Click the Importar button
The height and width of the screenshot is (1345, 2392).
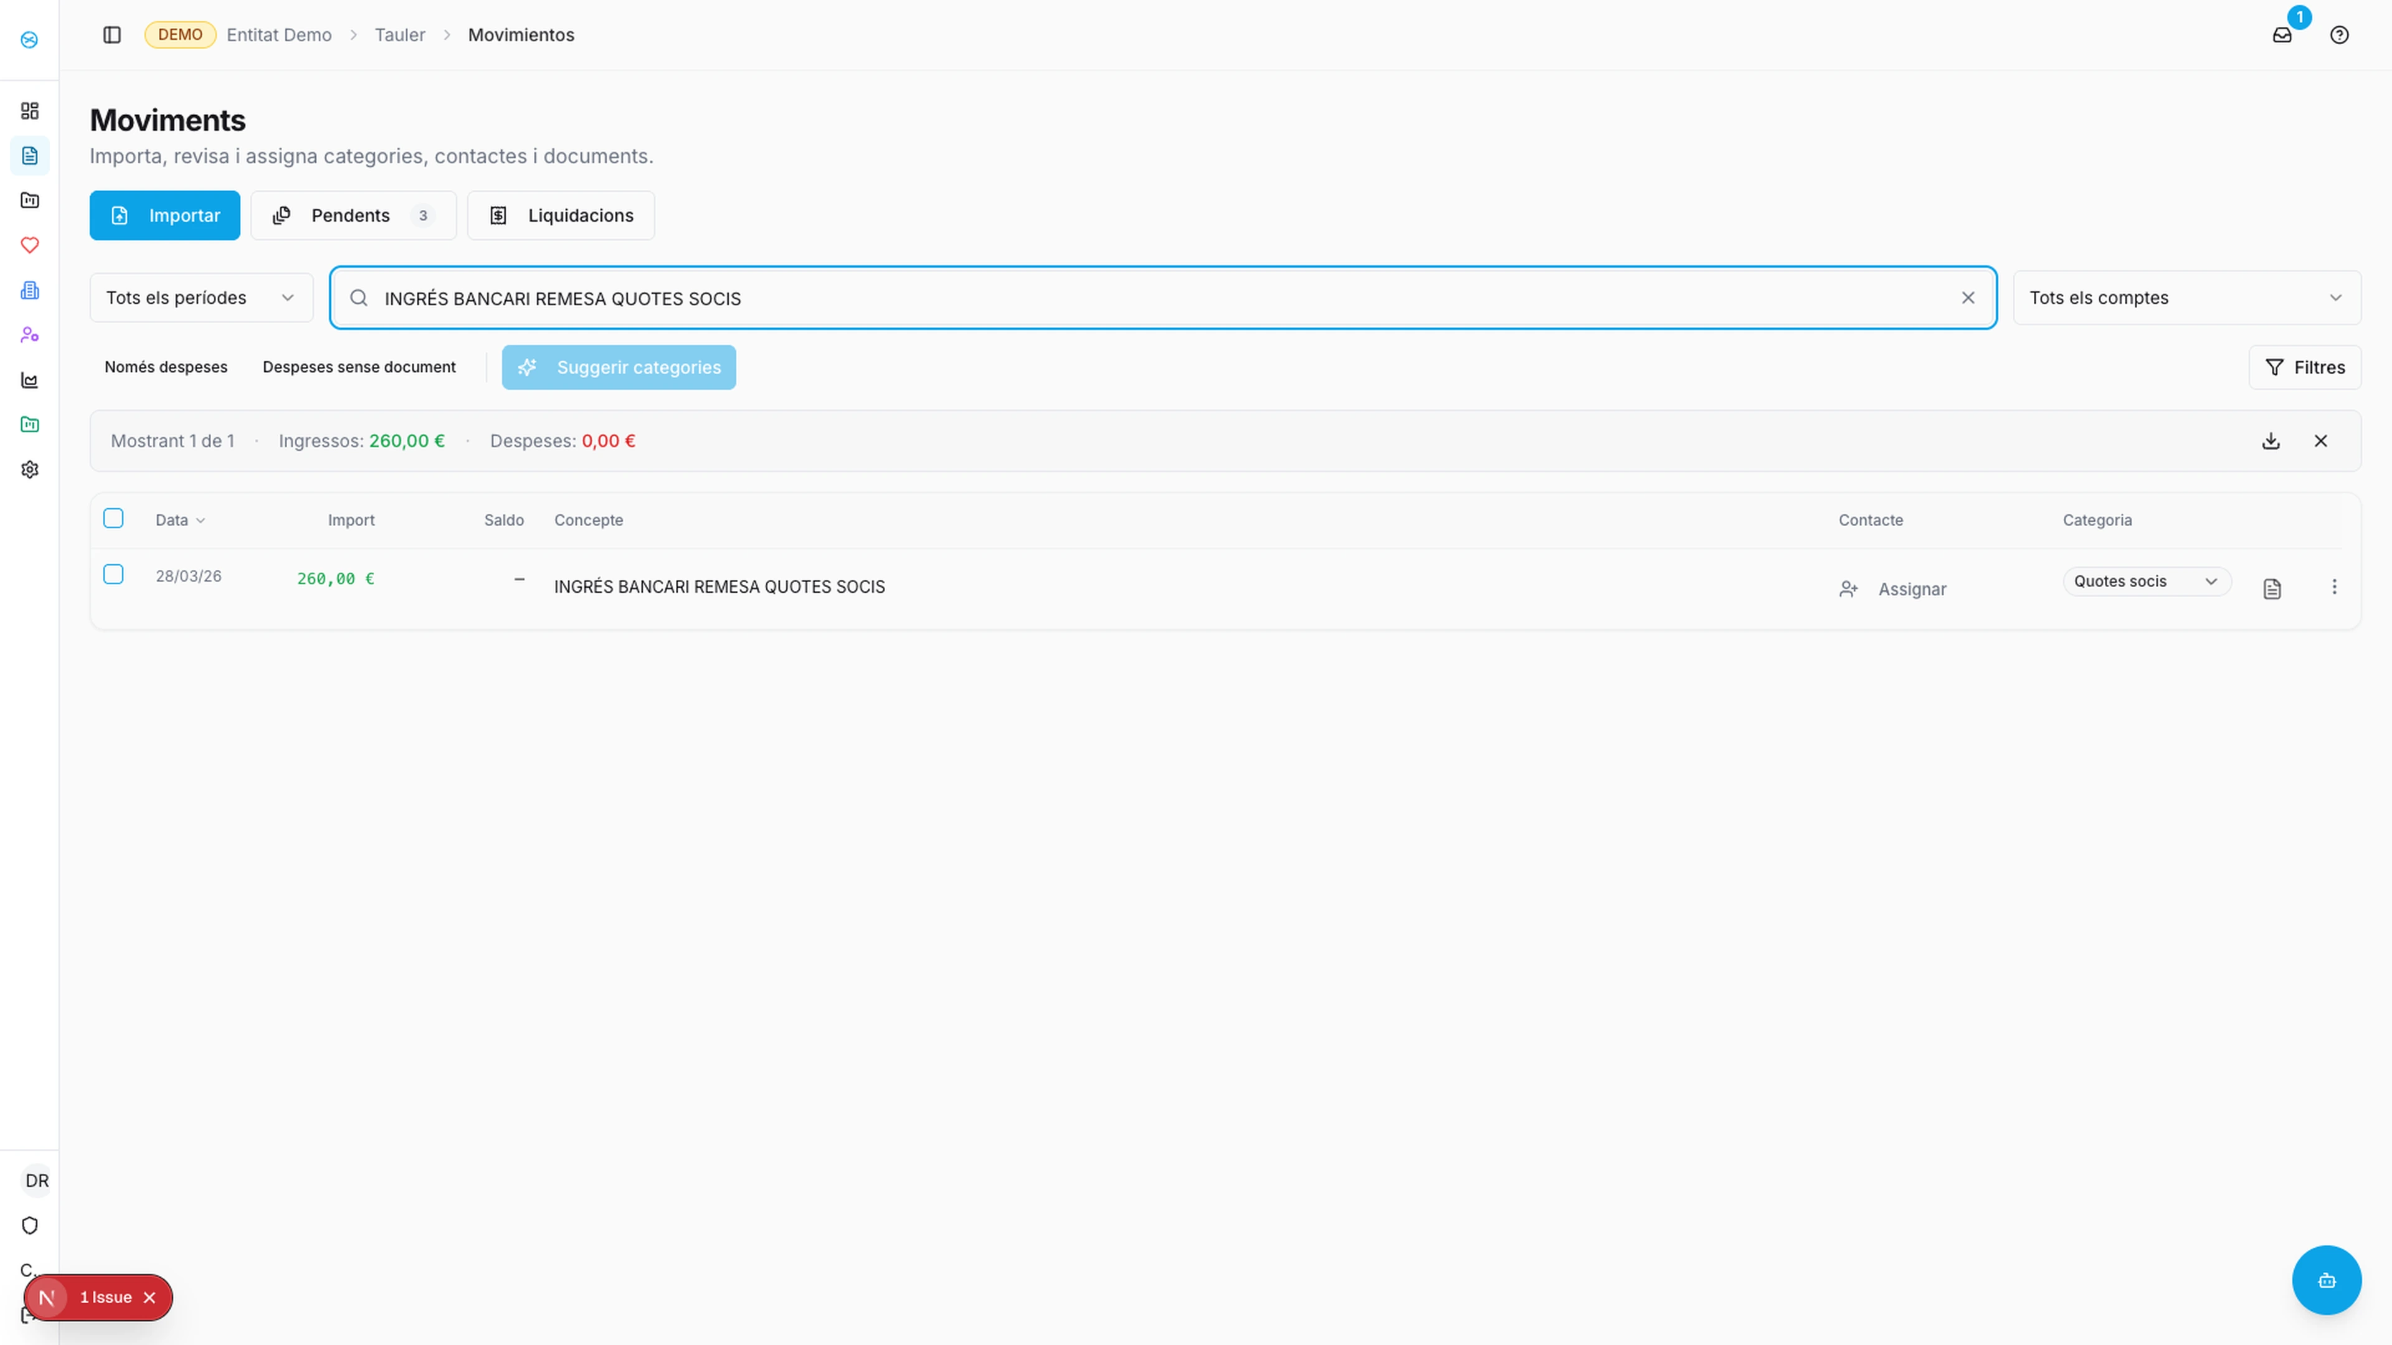(x=164, y=215)
